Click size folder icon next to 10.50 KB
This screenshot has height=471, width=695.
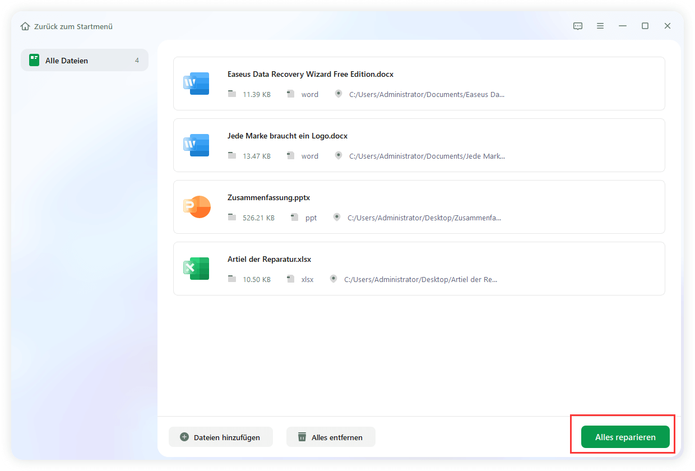click(x=232, y=279)
